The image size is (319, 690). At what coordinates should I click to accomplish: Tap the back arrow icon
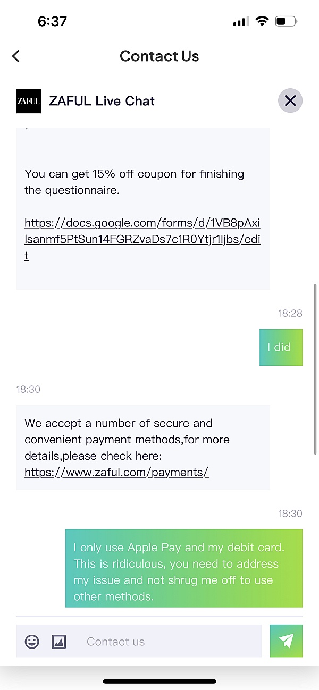point(16,56)
